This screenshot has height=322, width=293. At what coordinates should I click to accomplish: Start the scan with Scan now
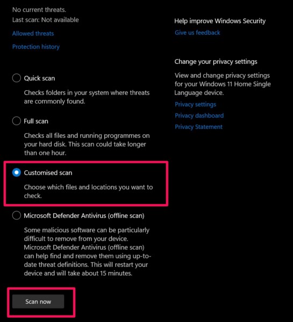(x=38, y=302)
